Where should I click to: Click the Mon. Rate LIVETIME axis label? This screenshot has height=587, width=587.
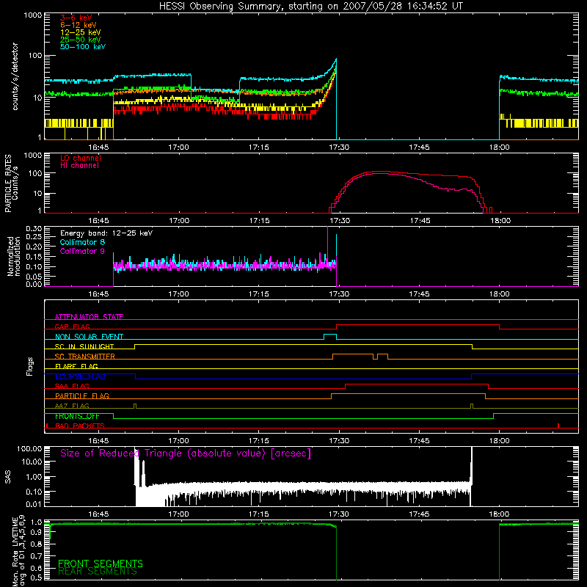pos(18,551)
